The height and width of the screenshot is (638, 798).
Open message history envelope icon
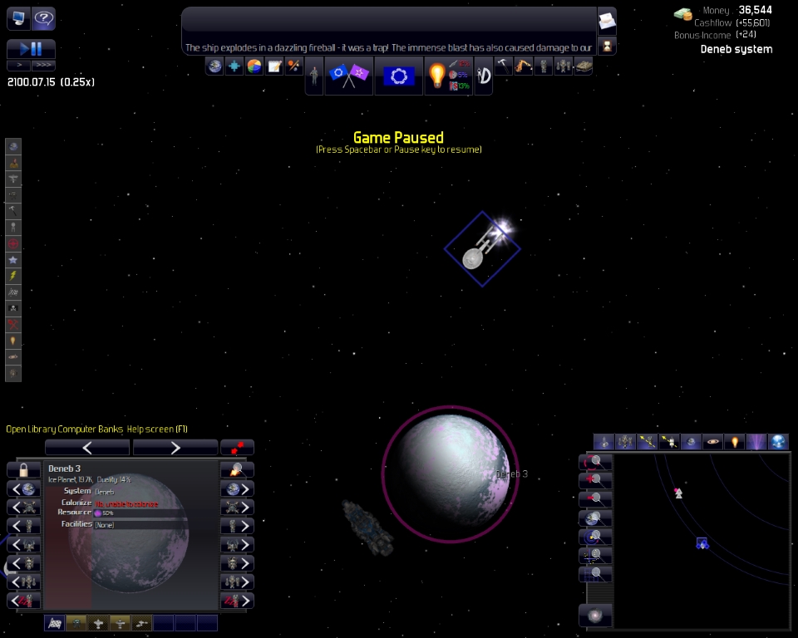click(607, 21)
